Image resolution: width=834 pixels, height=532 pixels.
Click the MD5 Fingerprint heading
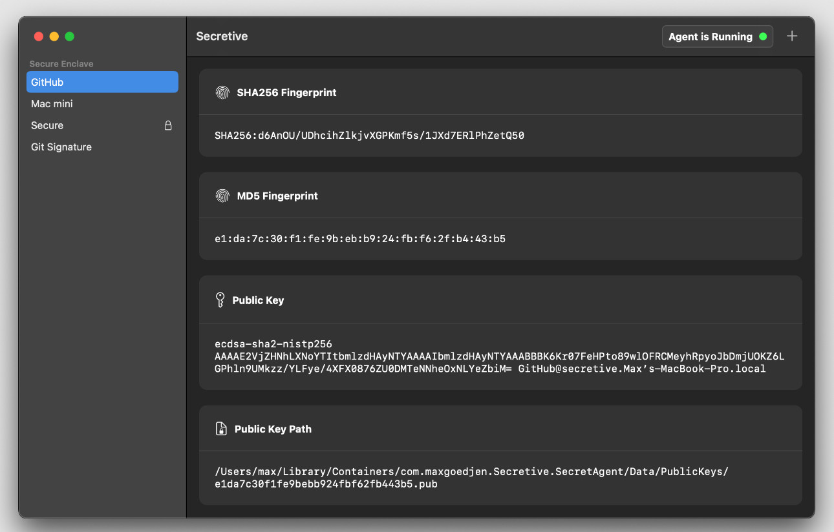coord(277,196)
